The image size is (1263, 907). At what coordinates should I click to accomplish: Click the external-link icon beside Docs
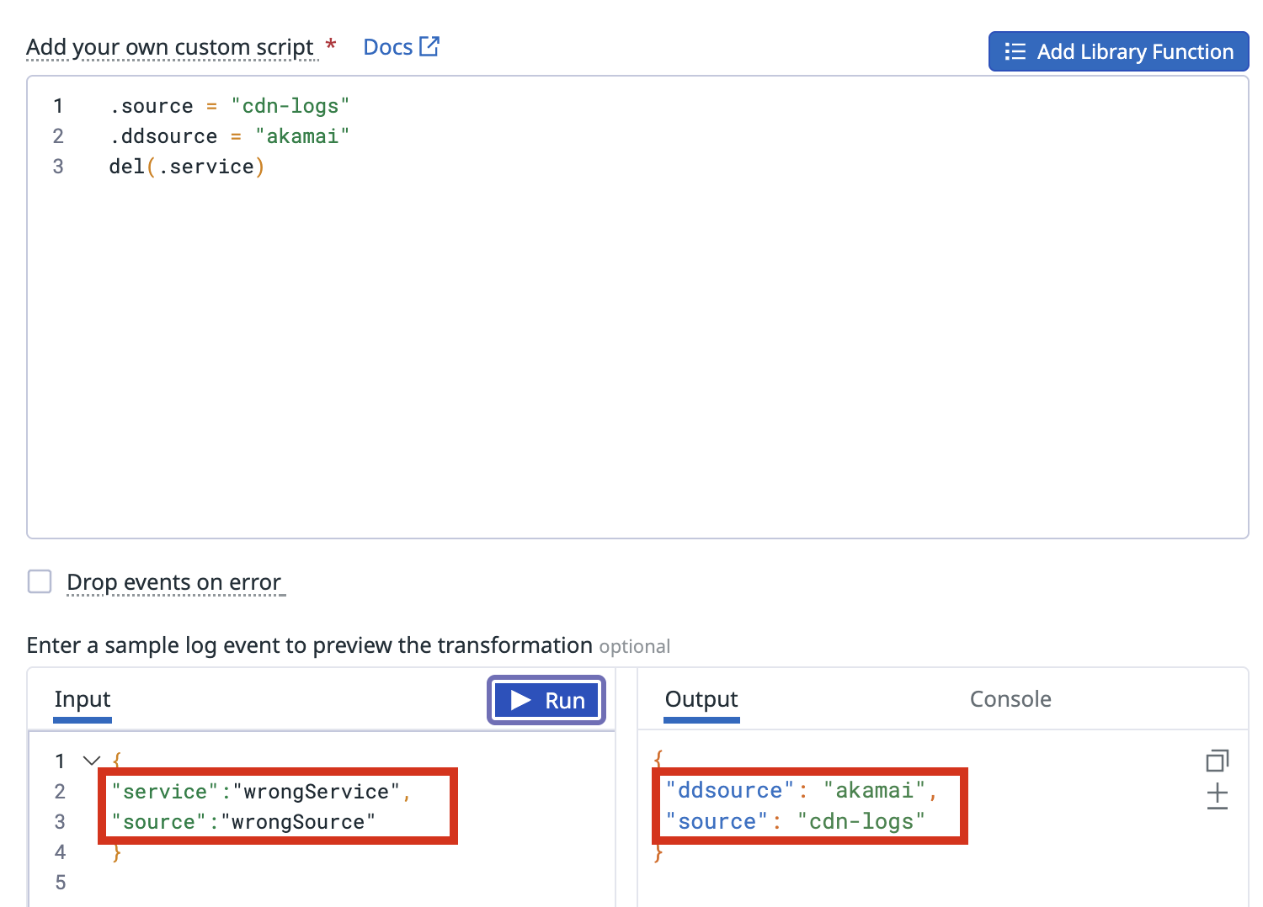tap(429, 46)
